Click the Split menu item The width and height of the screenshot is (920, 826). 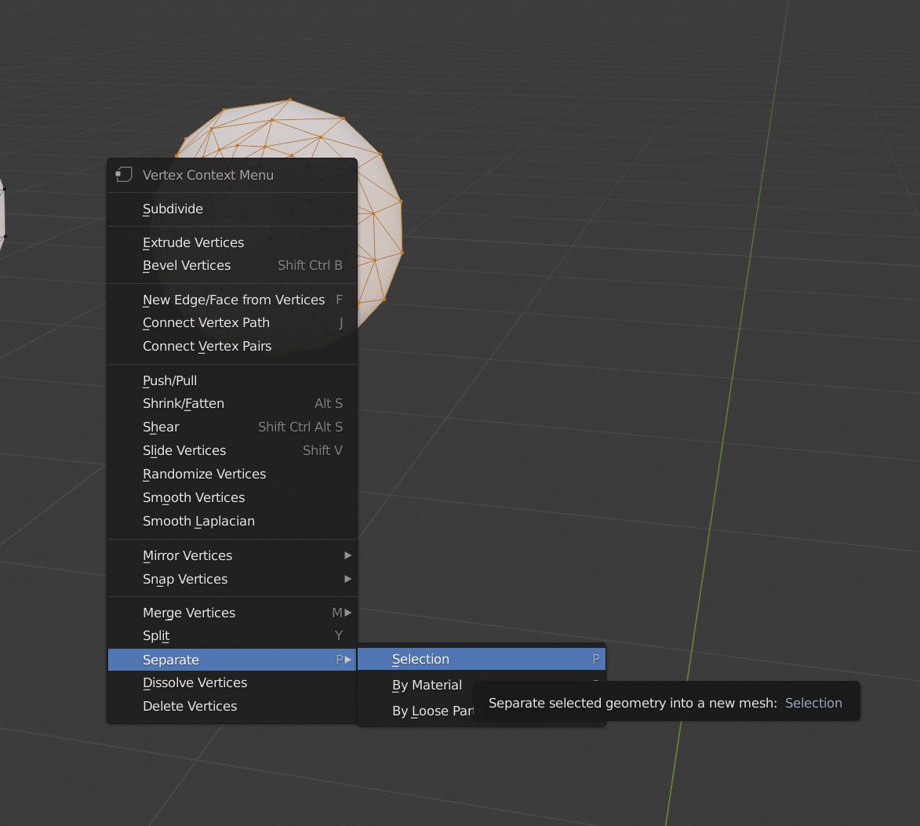[x=232, y=636]
